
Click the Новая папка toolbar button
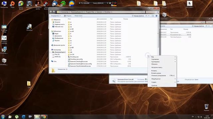pos(79,16)
